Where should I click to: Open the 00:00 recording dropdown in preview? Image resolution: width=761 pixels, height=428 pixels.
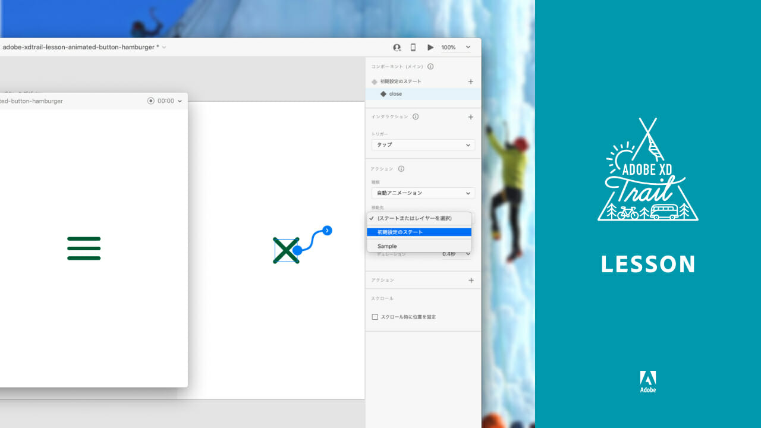169,101
